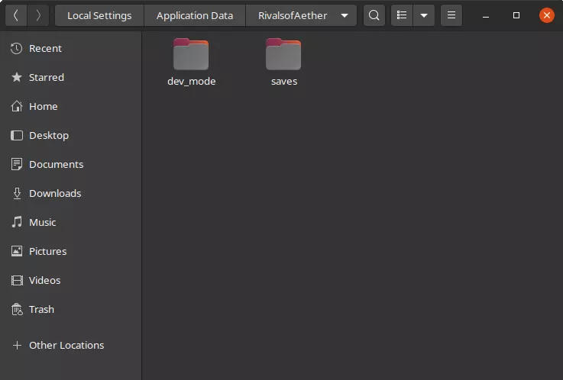Open the hamburger main menu
This screenshot has width=563, height=380.
coord(451,15)
